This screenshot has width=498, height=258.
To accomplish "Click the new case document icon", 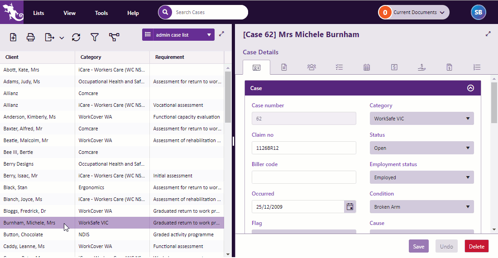I will click(13, 38).
